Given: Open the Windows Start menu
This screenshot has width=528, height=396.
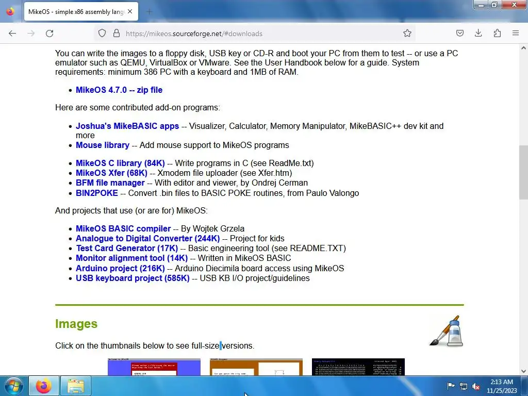Looking at the screenshot, I should [x=14, y=386].
